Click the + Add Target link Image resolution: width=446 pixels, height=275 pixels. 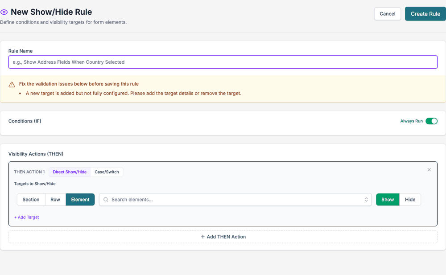pyautogui.click(x=26, y=217)
